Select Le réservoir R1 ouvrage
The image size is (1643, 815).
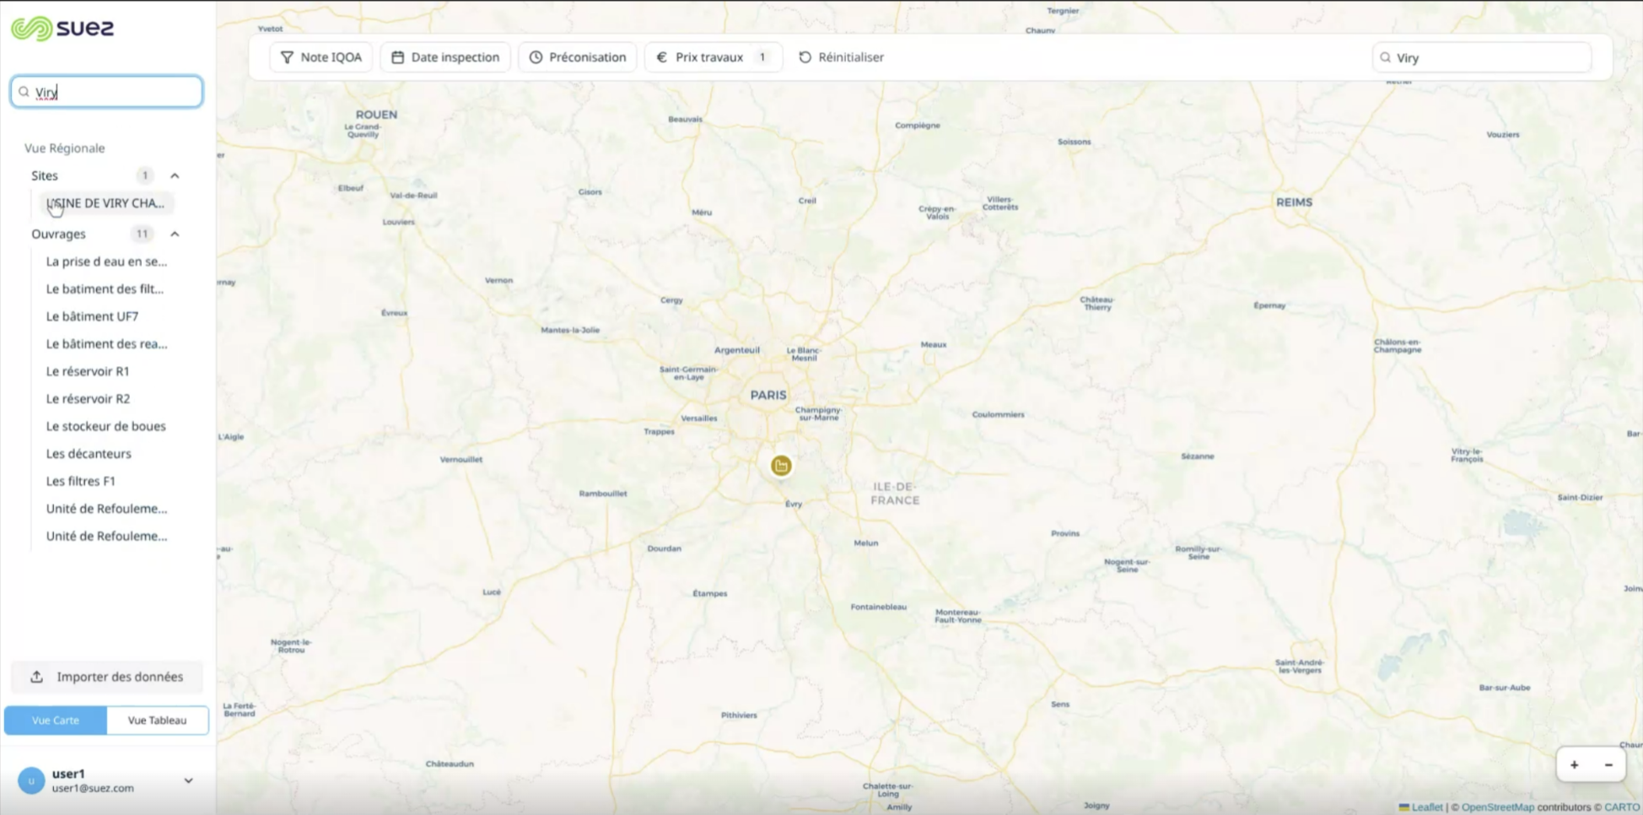click(88, 371)
